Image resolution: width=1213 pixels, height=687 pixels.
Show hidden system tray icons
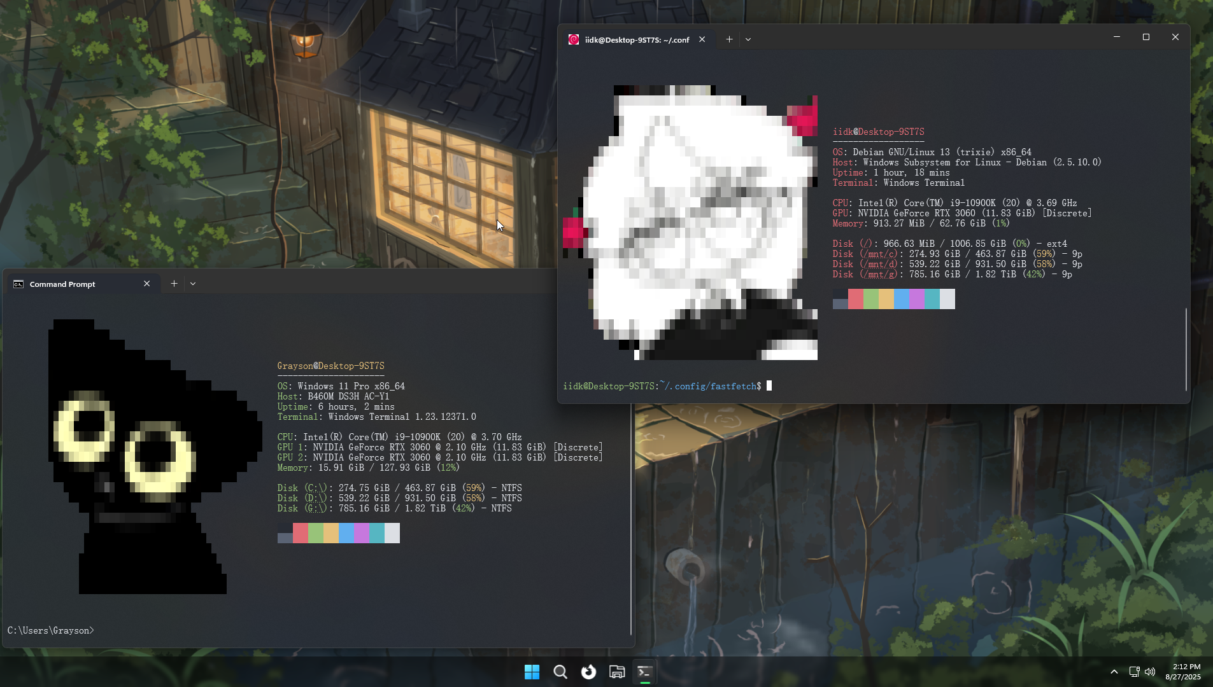coord(1114,672)
